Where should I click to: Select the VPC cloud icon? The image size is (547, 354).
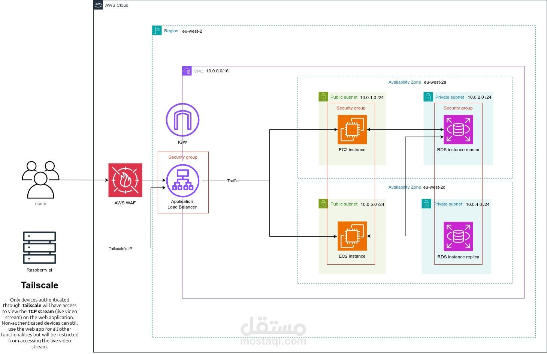point(187,71)
